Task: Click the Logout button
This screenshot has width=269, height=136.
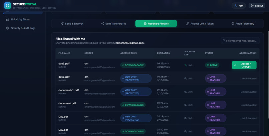Action: point(257,6)
